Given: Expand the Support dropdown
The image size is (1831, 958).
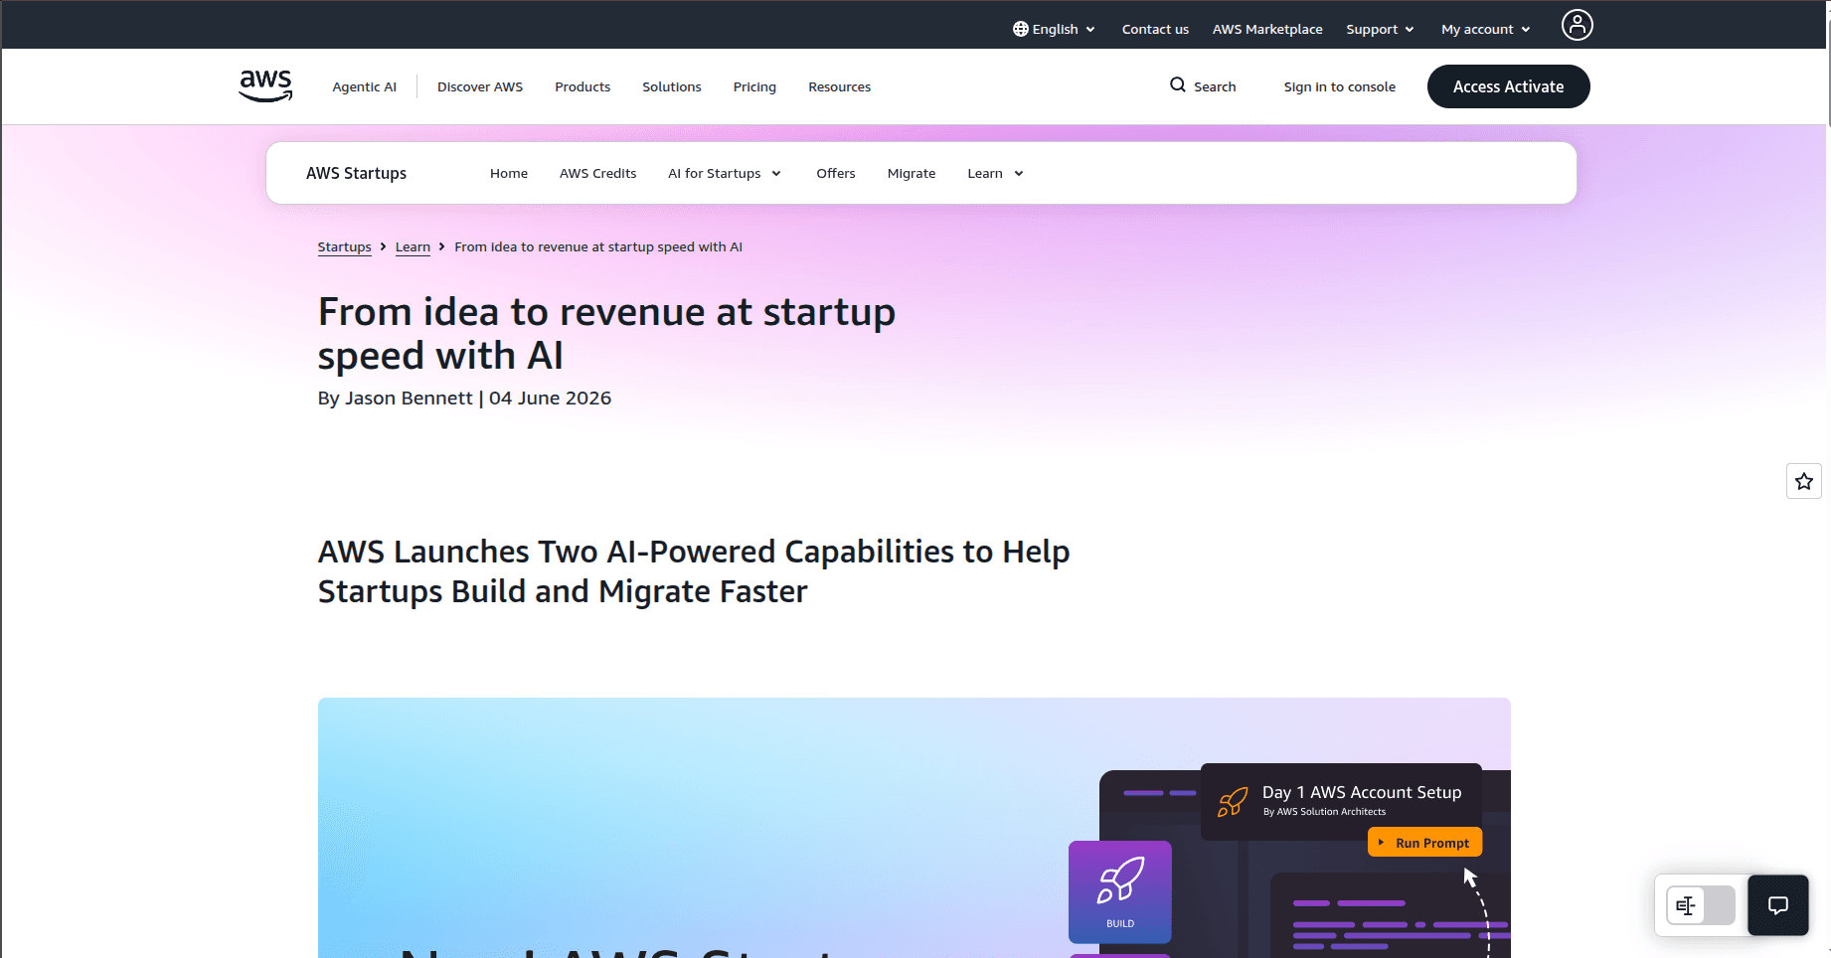Looking at the screenshot, I should [1380, 29].
